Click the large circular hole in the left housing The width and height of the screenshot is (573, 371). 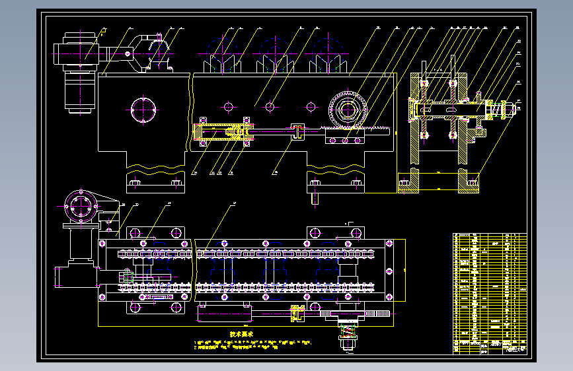click(x=143, y=110)
